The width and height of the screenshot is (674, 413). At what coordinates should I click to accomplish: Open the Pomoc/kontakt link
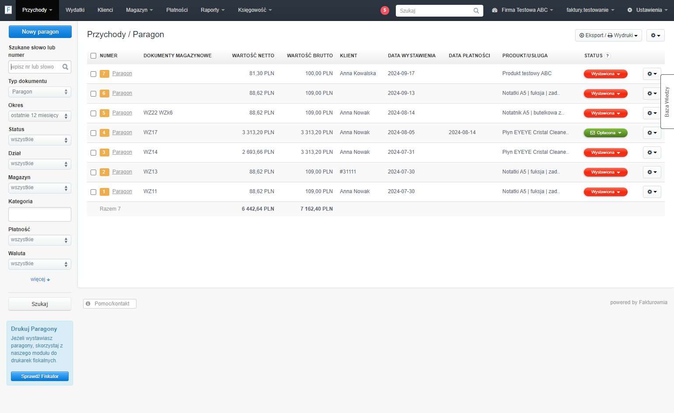tap(110, 304)
